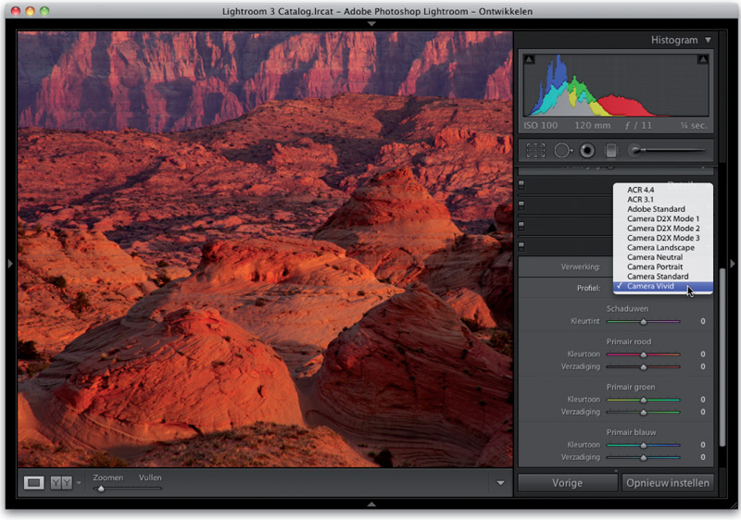Click the Zoomen label
Screen dimensions: 741x520
click(107, 477)
